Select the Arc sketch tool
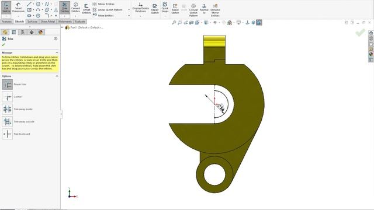This screenshot has height=210, width=374. coord(38,10)
